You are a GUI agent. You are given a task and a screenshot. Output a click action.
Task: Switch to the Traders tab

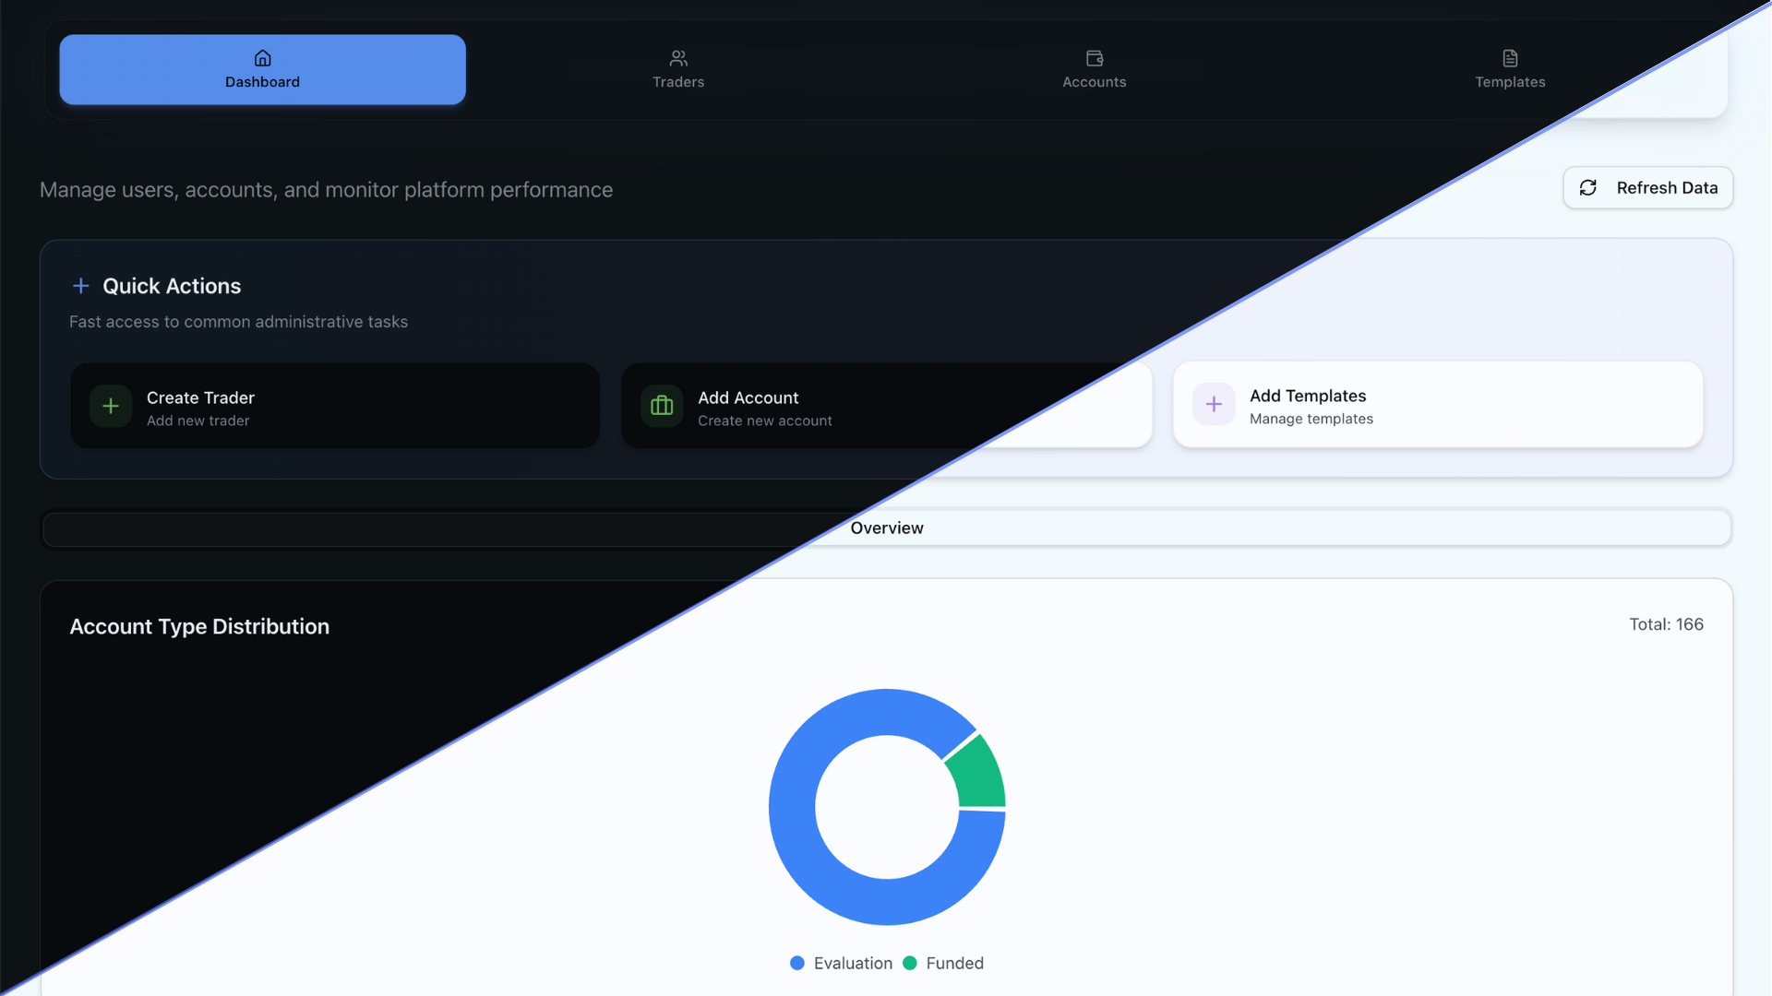point(678,69)
